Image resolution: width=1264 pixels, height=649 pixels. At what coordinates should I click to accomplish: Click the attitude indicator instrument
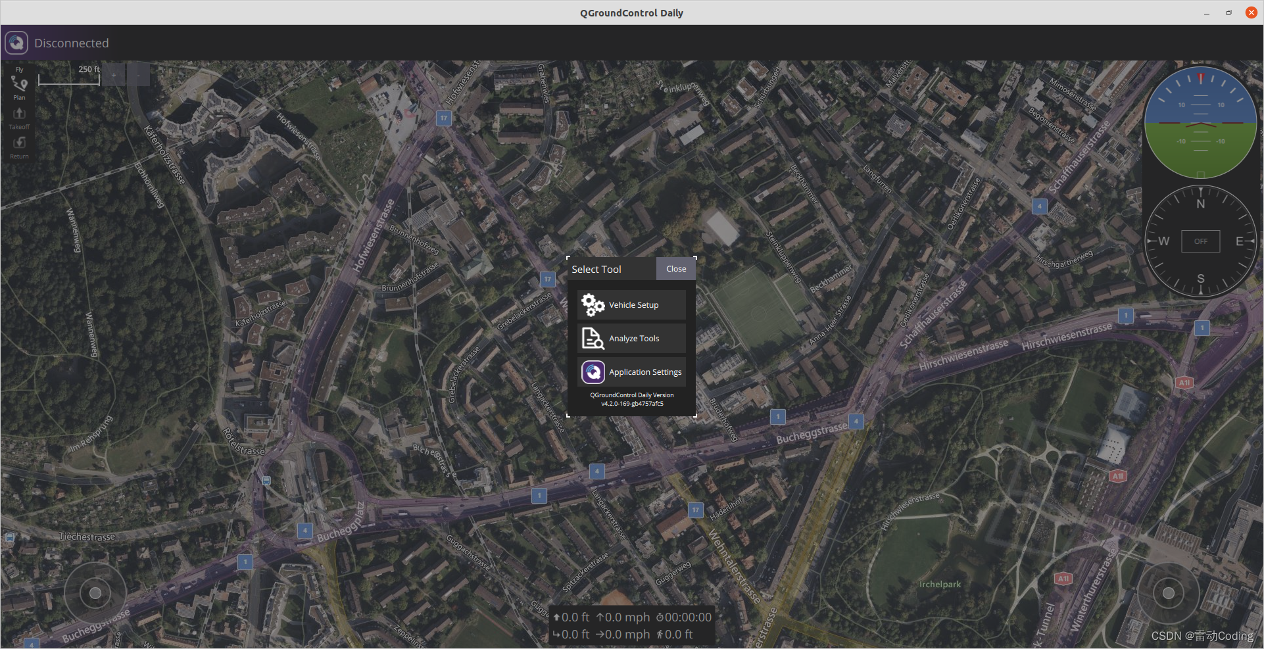1201,122
